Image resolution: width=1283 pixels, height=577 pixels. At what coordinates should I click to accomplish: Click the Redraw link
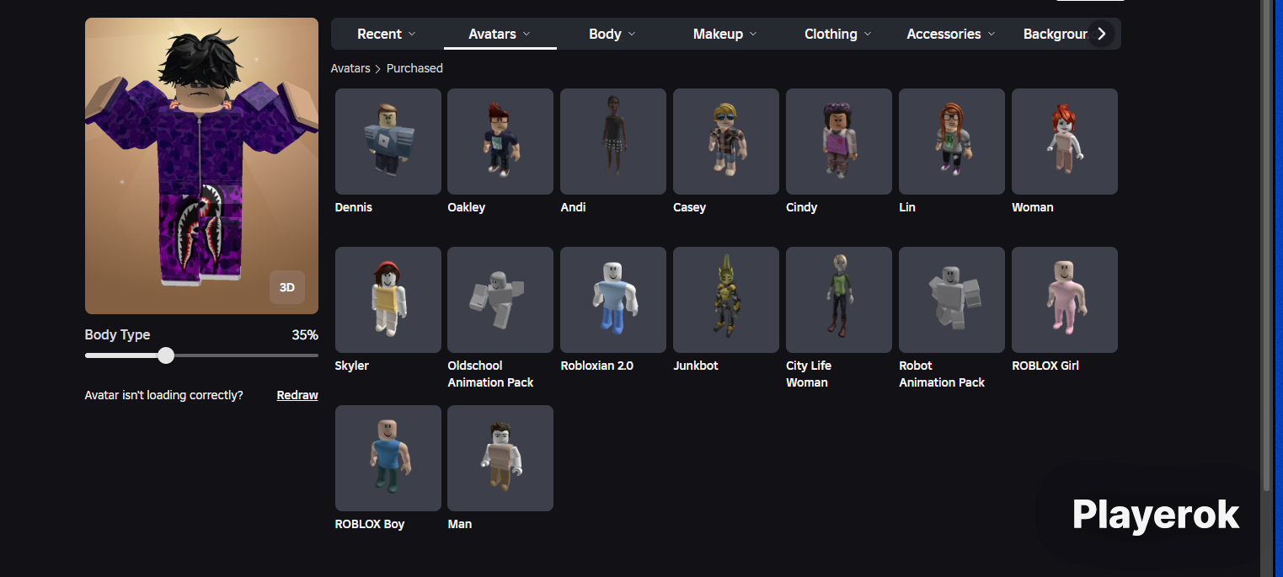[x=297, y=395]
